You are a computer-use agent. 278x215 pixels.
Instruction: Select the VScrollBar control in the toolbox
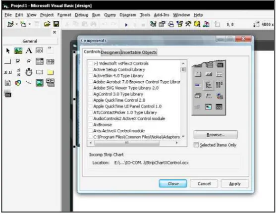(x=18, y=72)
